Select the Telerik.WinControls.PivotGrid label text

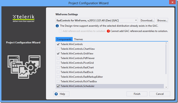(77, 63)
